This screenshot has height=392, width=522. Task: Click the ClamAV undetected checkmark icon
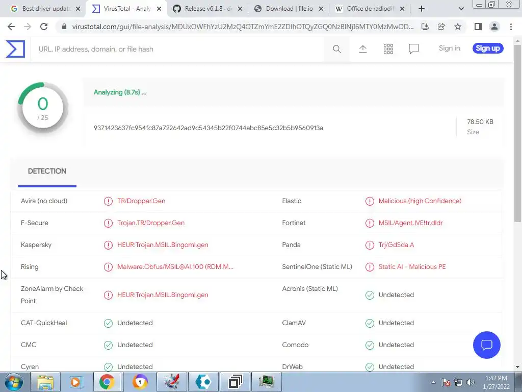pyautogui.click(x=370, y=323)
